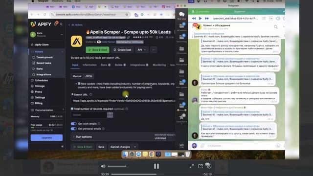Open Proxy in Apify sidebar
The height and width of the screenshot is (176, 313).
tap(39, 92)
